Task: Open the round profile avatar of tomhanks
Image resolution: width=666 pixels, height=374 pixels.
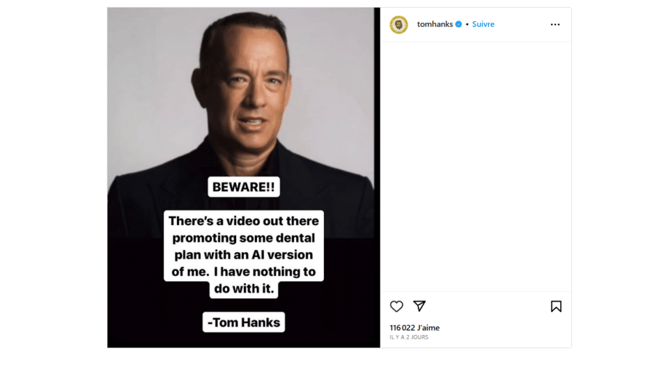Action: click(399, 25)
